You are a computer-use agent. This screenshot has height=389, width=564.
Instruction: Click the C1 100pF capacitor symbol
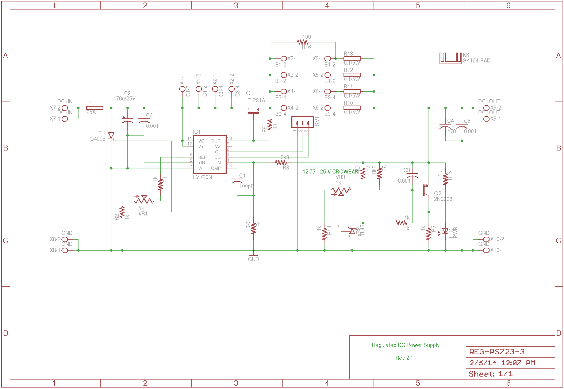click(237, 181)
